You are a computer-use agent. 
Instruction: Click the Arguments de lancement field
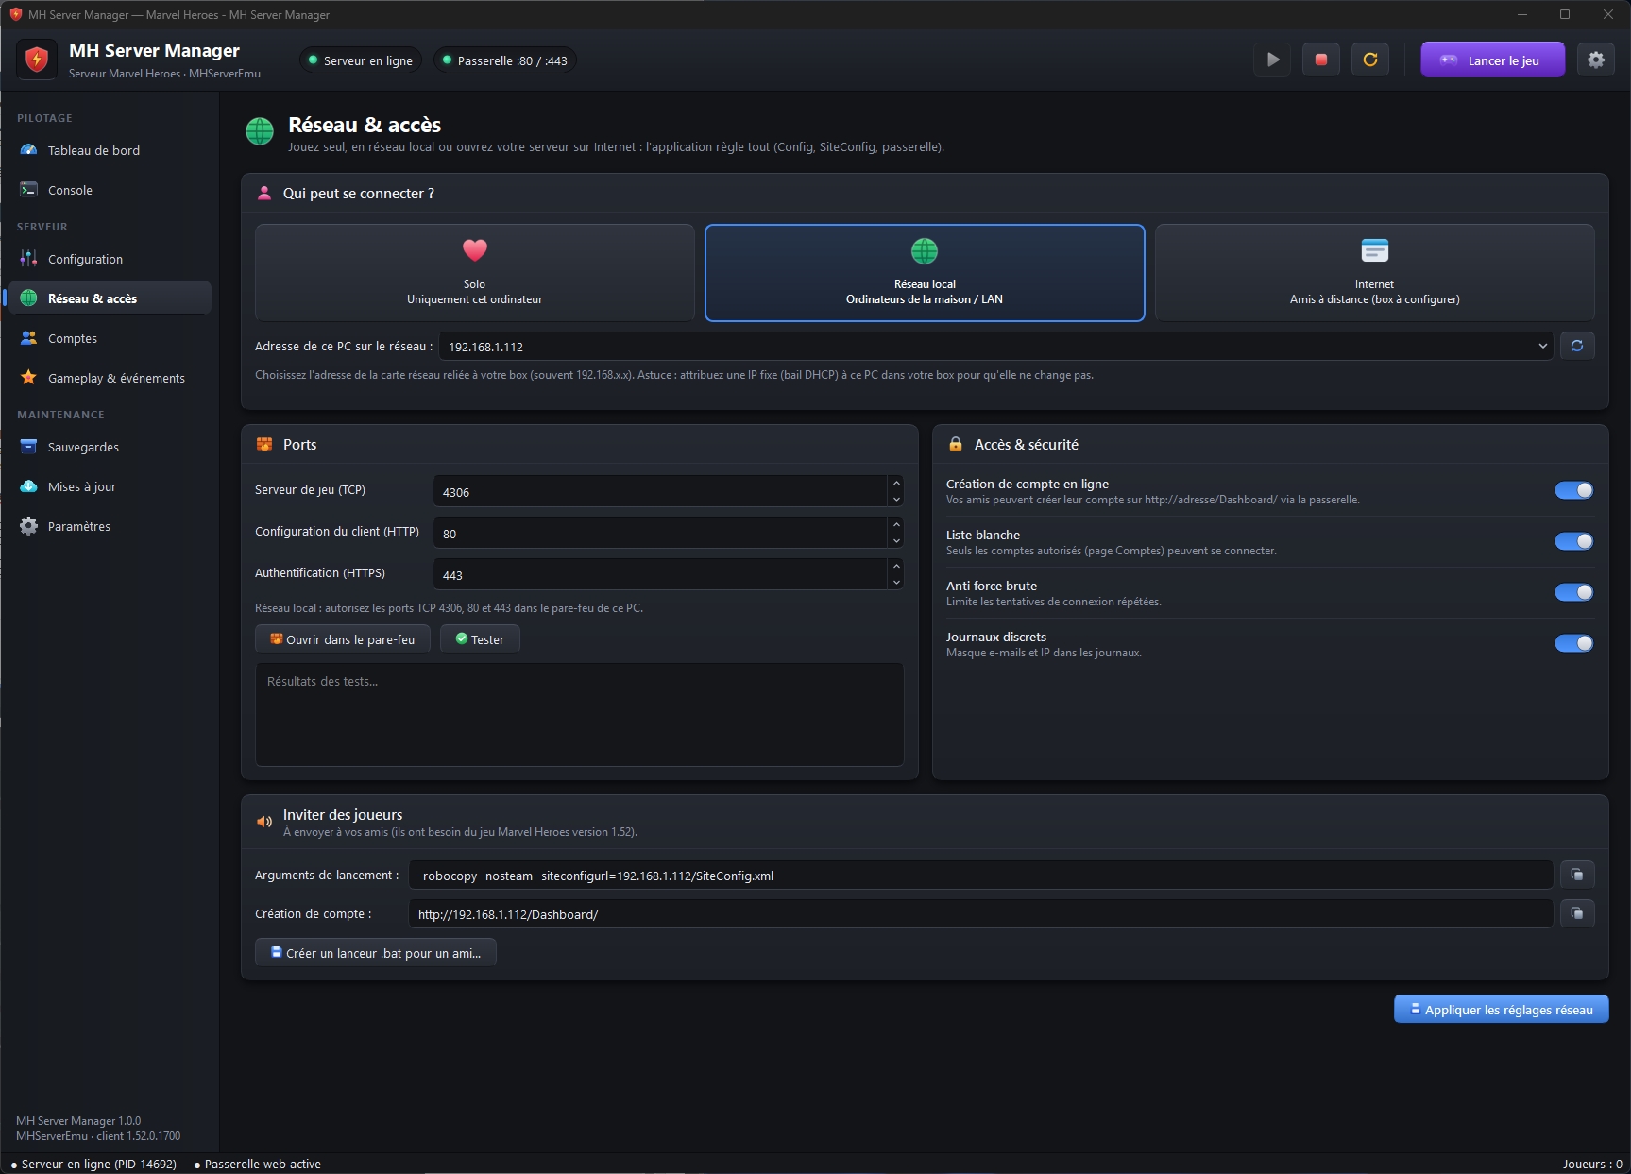(980, 875)
